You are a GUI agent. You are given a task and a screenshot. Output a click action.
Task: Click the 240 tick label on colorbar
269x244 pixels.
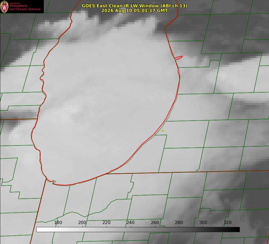pyautogui.click(x=131, y=222)
